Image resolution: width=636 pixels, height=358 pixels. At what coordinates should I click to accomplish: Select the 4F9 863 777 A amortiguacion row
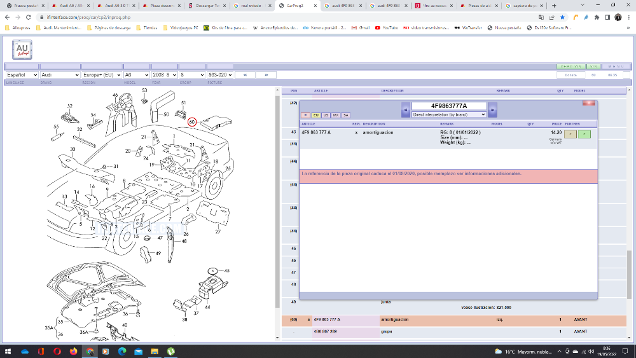coord(454,320)
